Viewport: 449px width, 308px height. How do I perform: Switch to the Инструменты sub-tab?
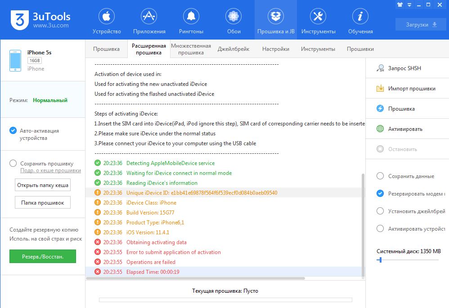click(x=318, y=49)
